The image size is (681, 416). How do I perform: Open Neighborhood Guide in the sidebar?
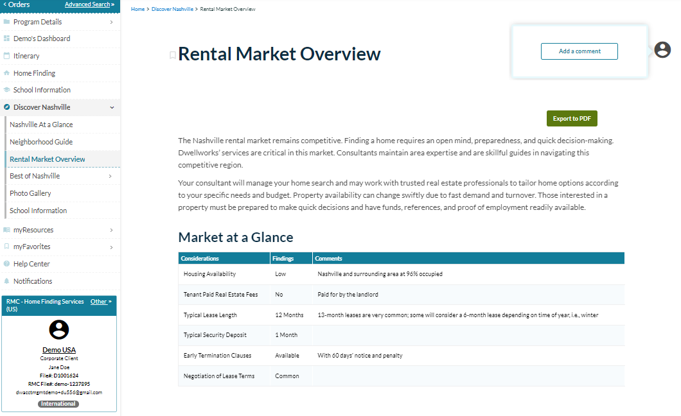click(41, 142)
